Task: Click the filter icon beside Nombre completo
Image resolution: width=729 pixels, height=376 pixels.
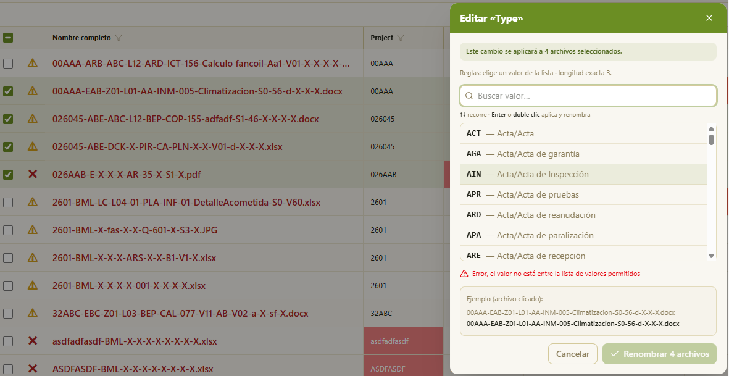Action: 119,38
